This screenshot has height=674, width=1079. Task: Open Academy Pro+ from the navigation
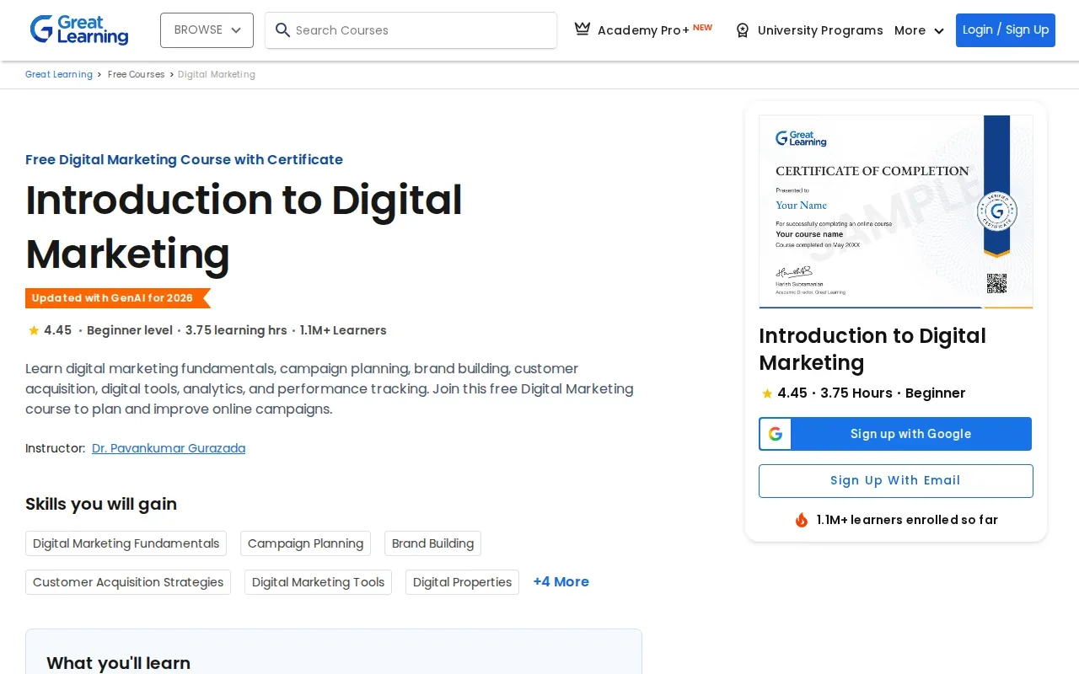point(643,30)
